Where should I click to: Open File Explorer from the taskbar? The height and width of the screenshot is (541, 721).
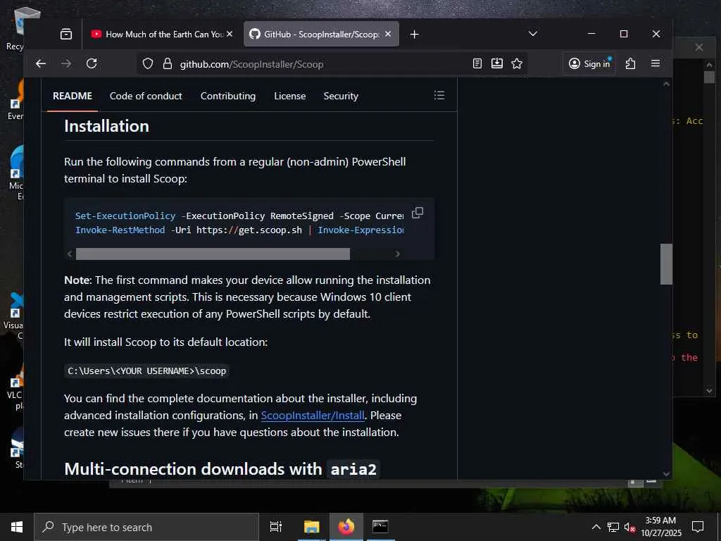tap(311, 527)
